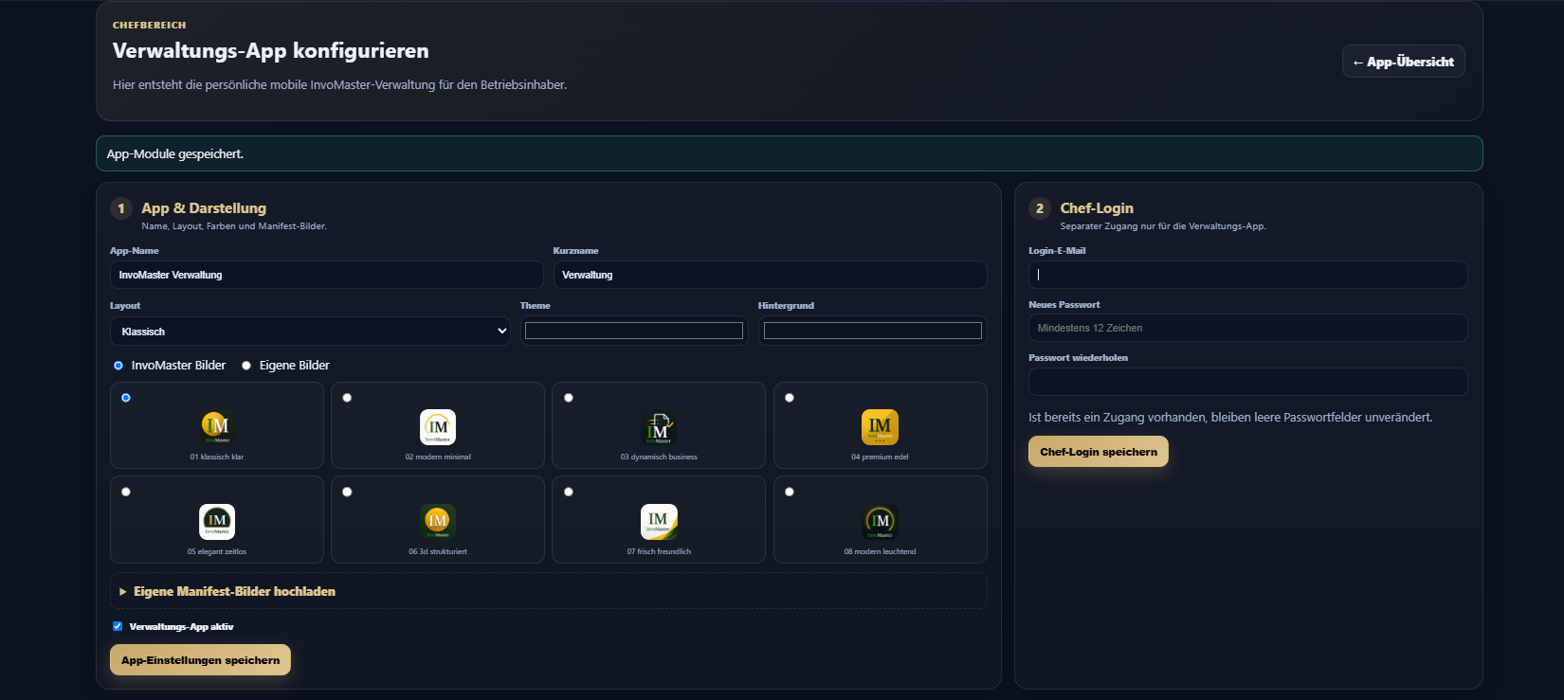Focus the Neues Passwort field
The height and width of the screenshot is (700, 1564).
coord(1248,328)
